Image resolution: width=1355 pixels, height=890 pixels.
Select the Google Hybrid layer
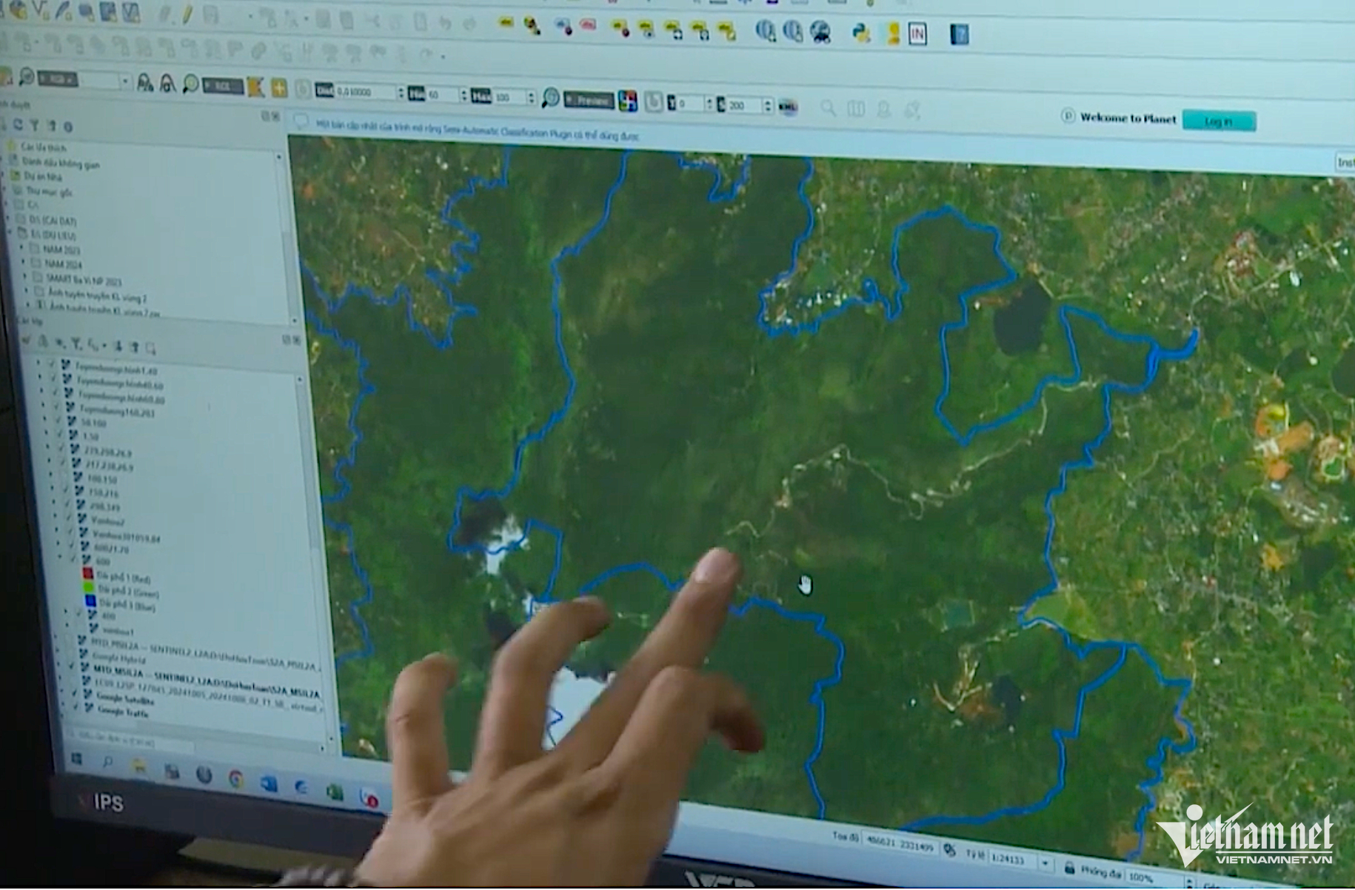coord(118,658)
